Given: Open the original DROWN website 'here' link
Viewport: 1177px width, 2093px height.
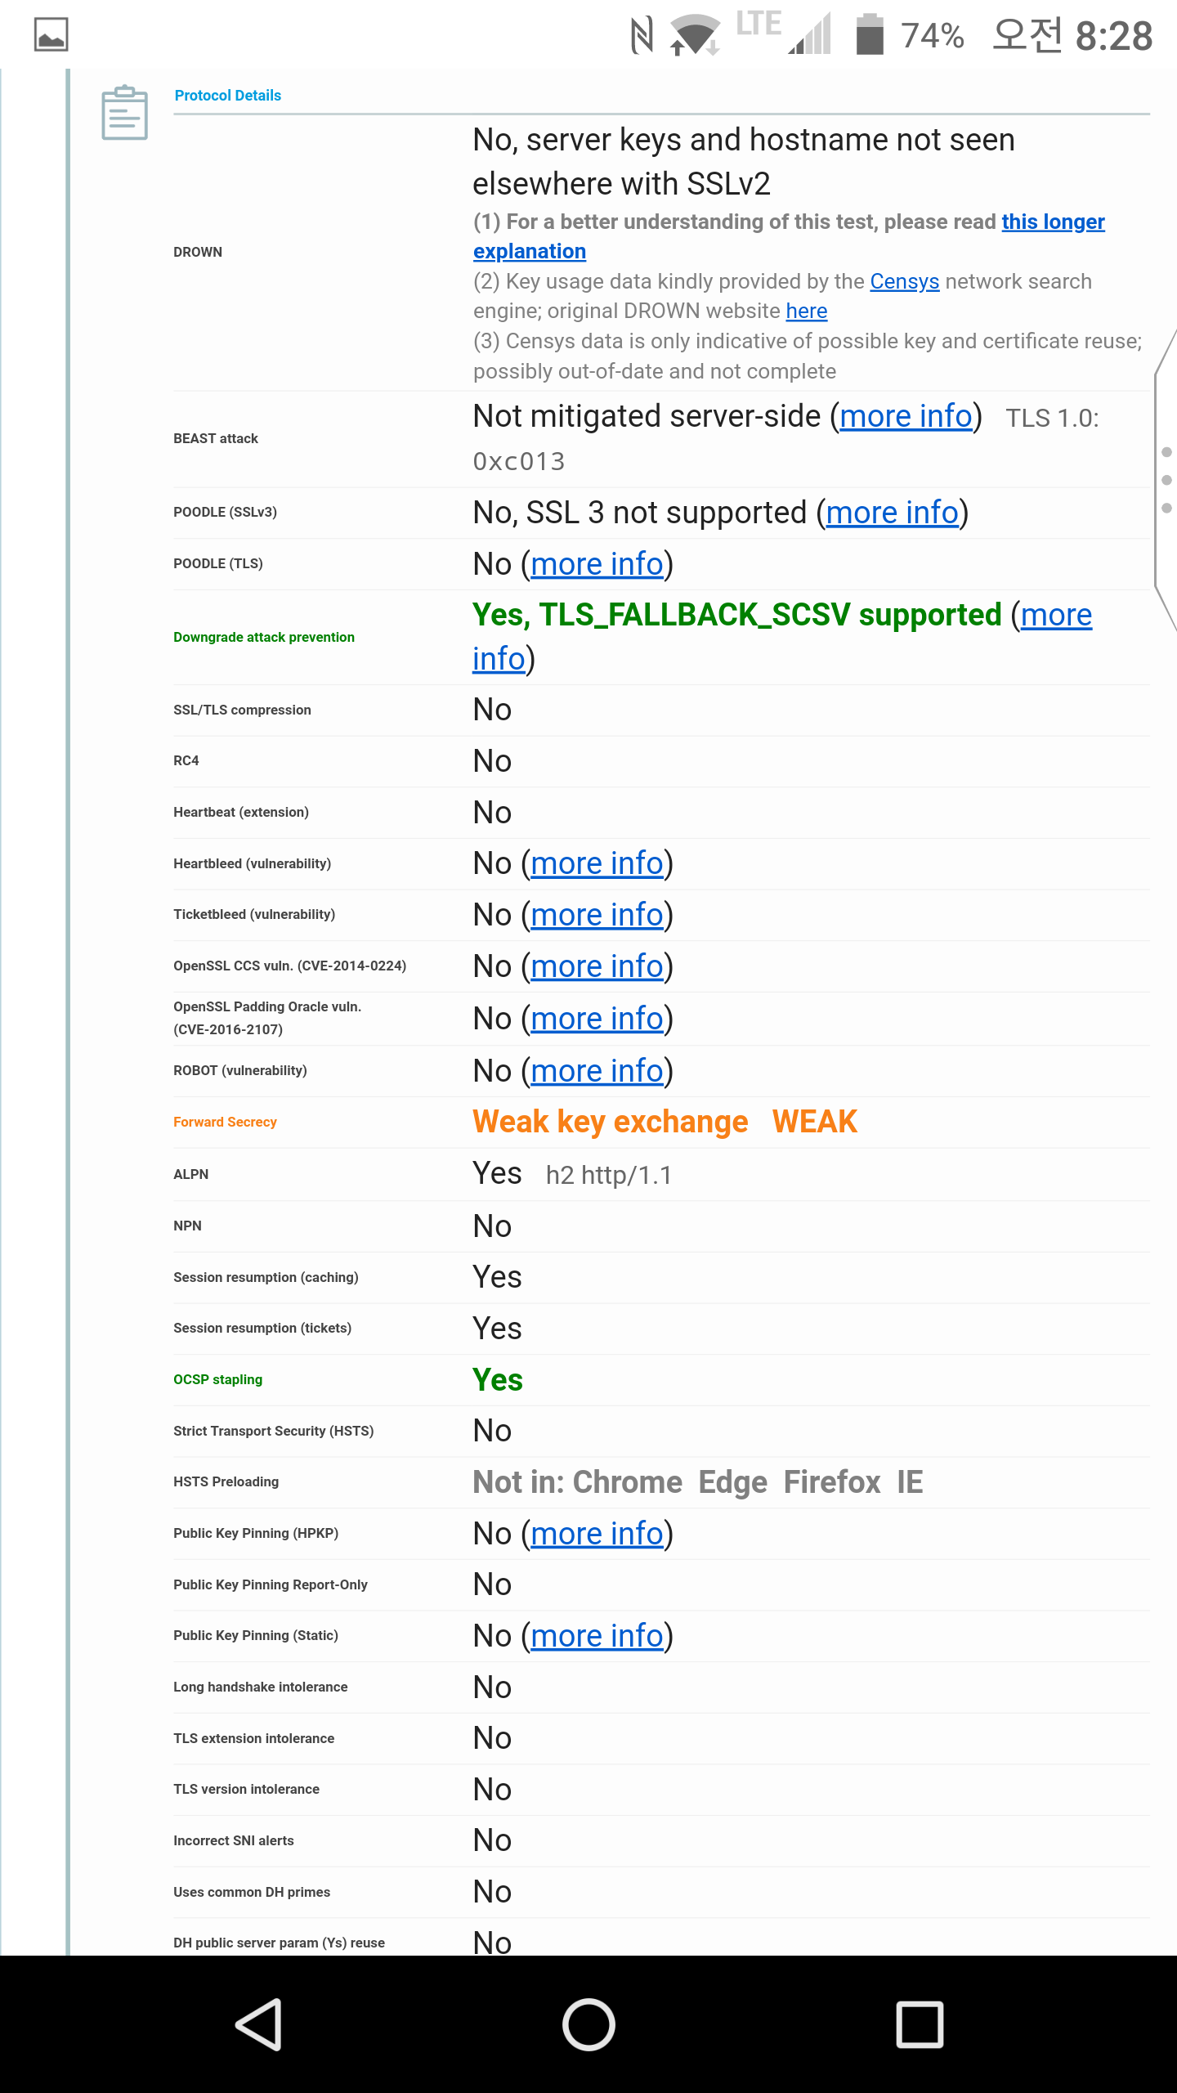Looking at the screenshot, I should (807, 311).
